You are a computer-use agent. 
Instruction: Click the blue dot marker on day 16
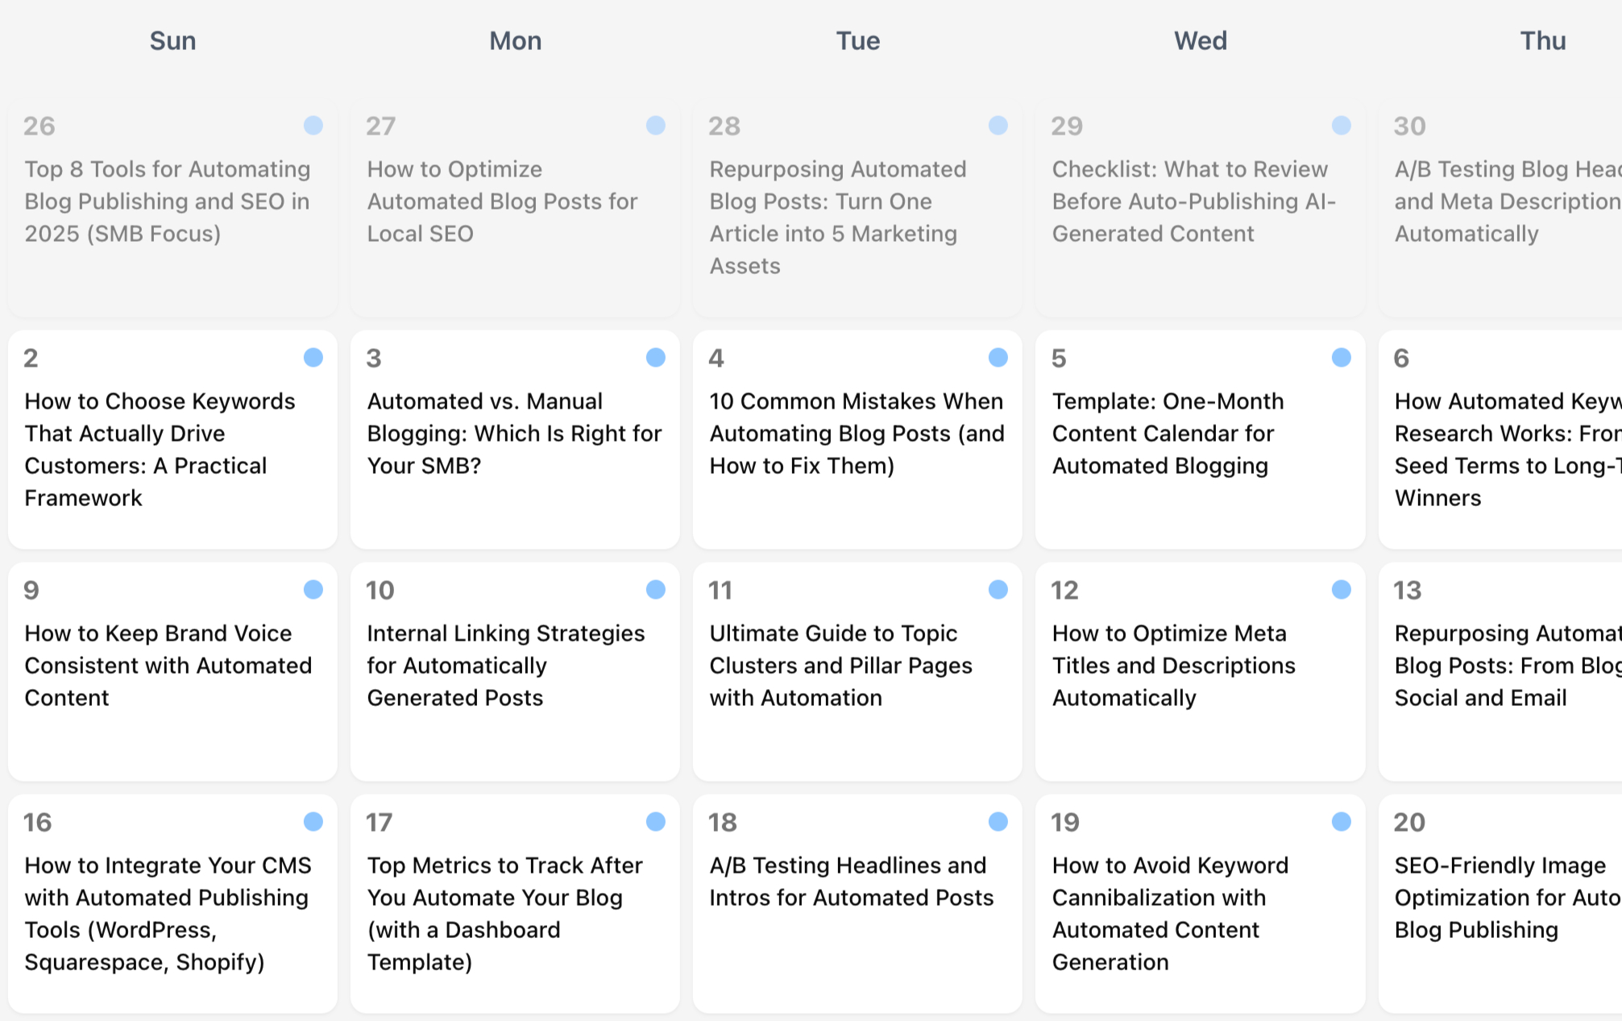[313, 821]
